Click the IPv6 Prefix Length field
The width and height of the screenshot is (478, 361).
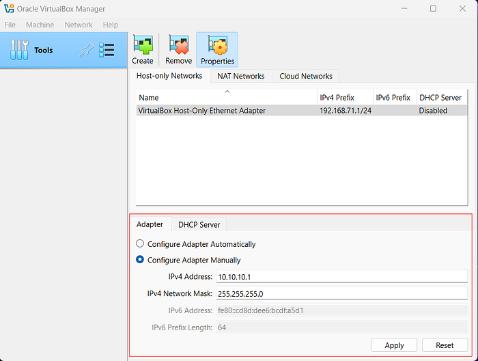click(341, 327)
